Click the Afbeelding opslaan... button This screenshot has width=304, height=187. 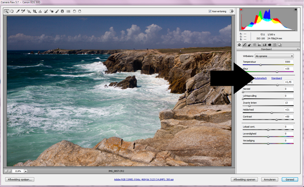pos(20,180)
